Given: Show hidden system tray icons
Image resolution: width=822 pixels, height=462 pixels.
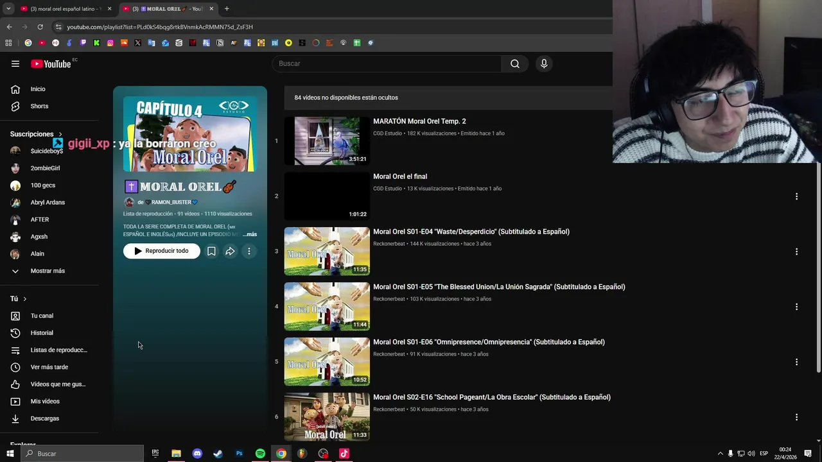Looking at the screenshot, I should click(720, 454).
